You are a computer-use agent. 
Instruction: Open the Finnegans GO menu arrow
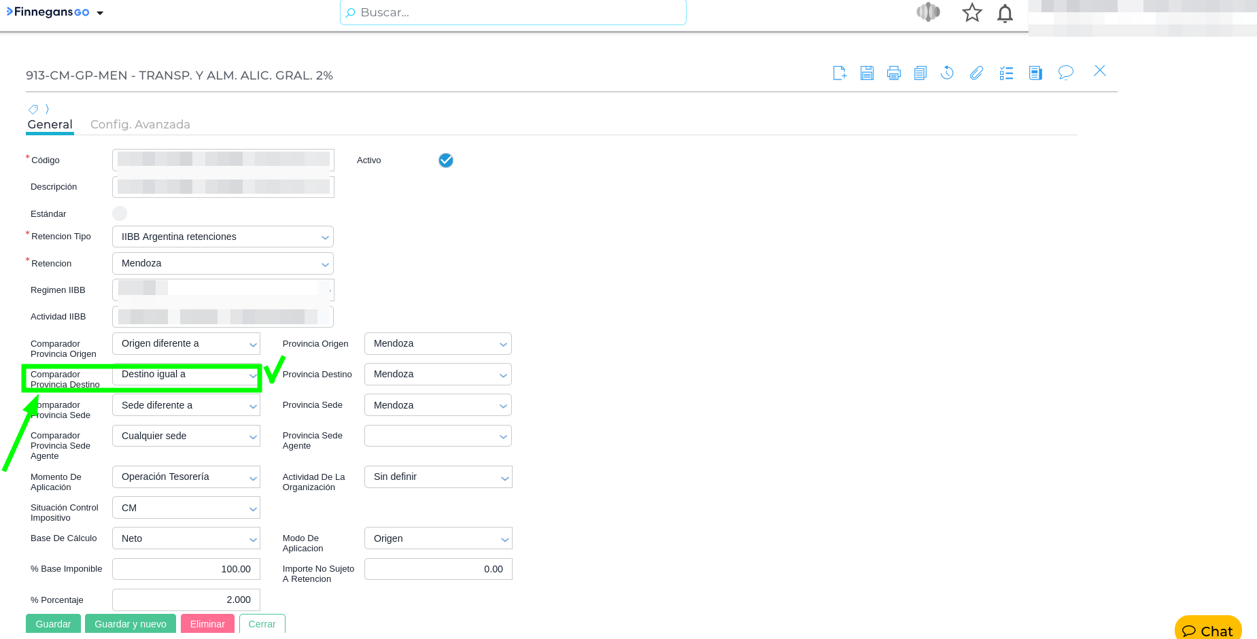tap(100, 13)
